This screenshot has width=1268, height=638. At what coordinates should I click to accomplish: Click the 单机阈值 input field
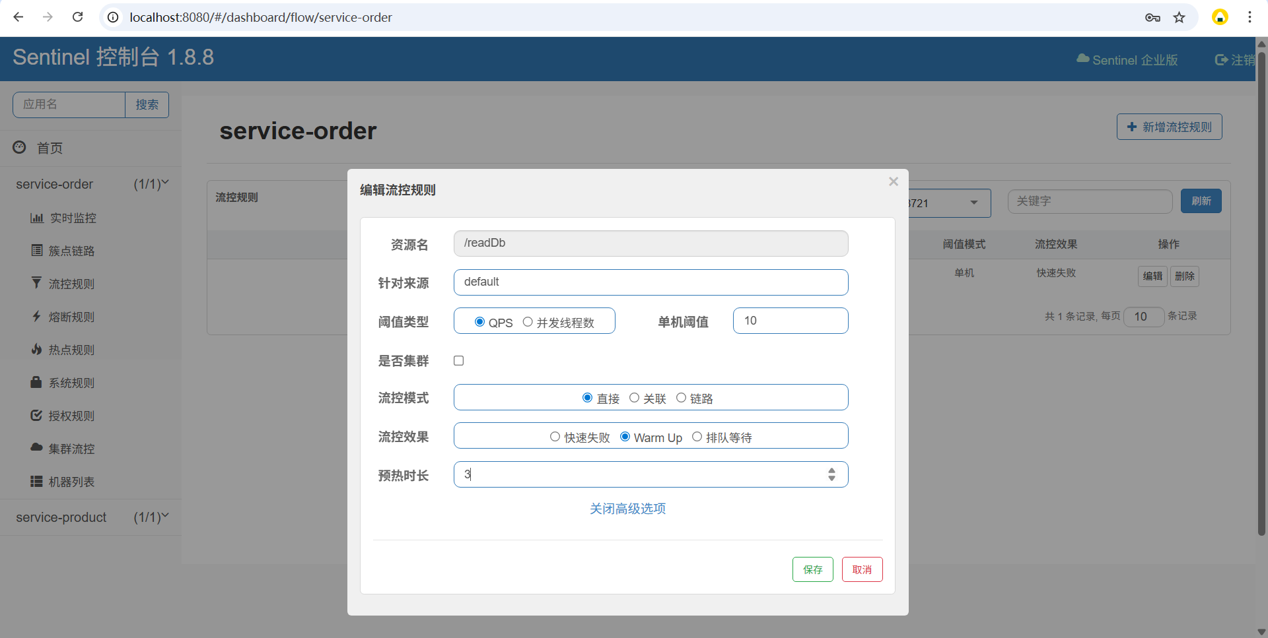[791, 321]
